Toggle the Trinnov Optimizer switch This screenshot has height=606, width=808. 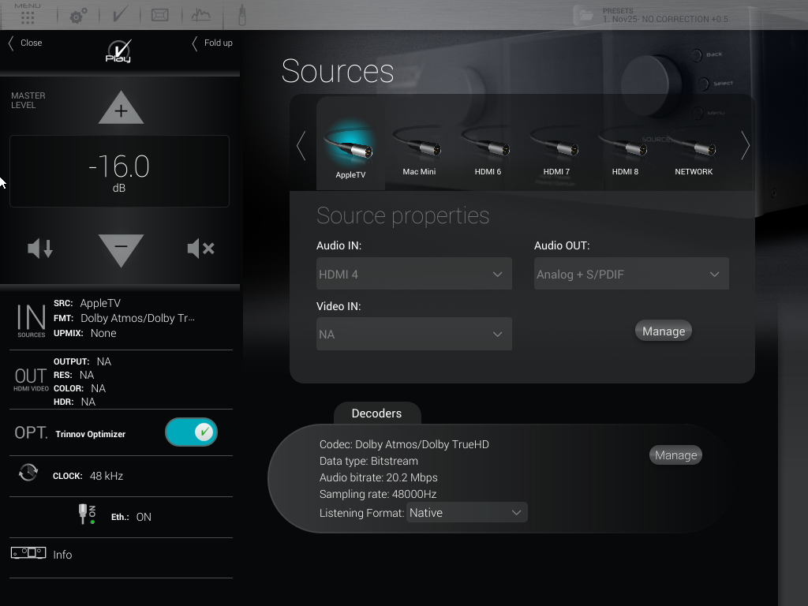(x=191, y=432)
